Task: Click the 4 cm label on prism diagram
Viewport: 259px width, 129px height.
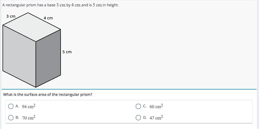Action: (x=48, y=18)
